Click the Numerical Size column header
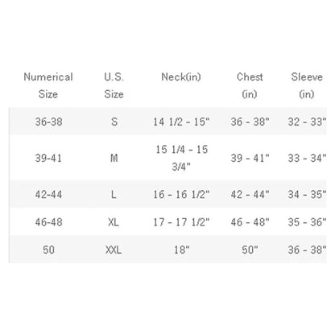The width and height of the screenshot is (335, 335). click(x=48, y=85)
